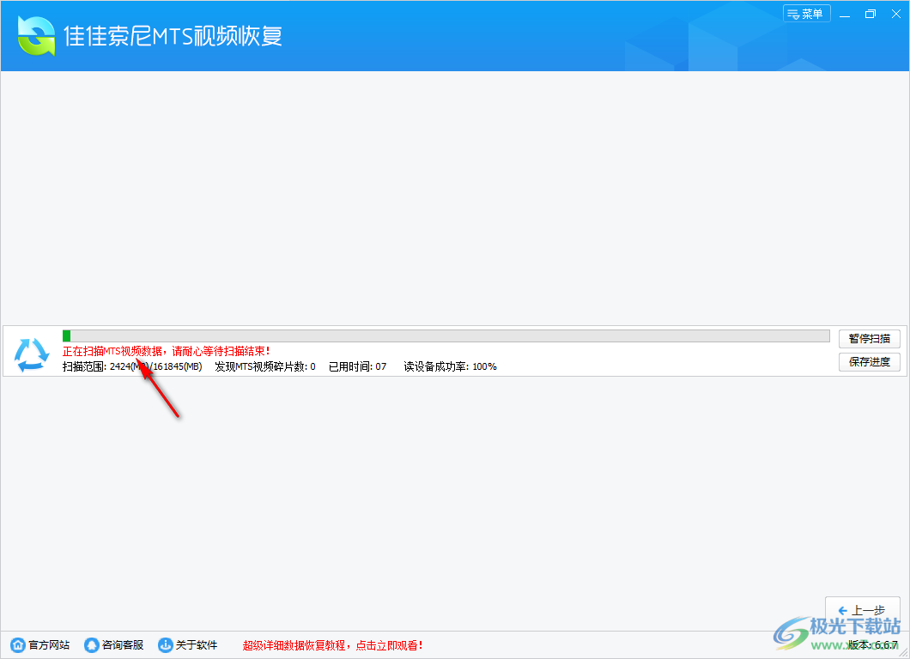Screen dimensions: 910x659
Task: Maximize the recovery window
Action: click(870, 14)
